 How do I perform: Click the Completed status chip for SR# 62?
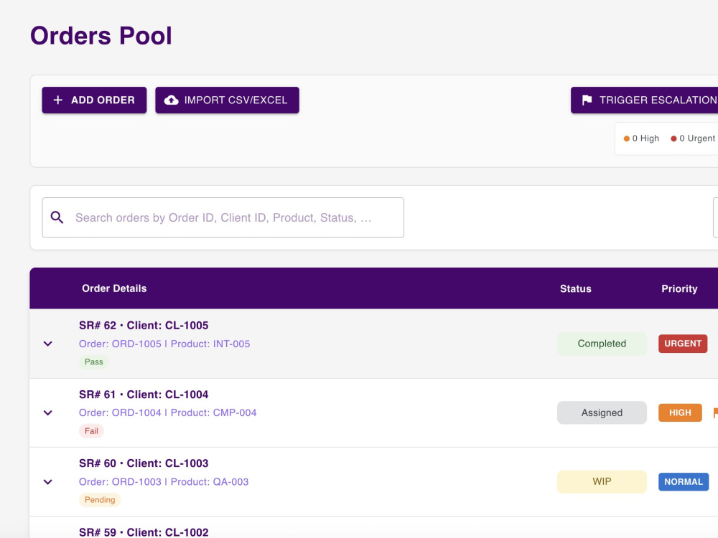pyautogui.click(x=602, y=344)
